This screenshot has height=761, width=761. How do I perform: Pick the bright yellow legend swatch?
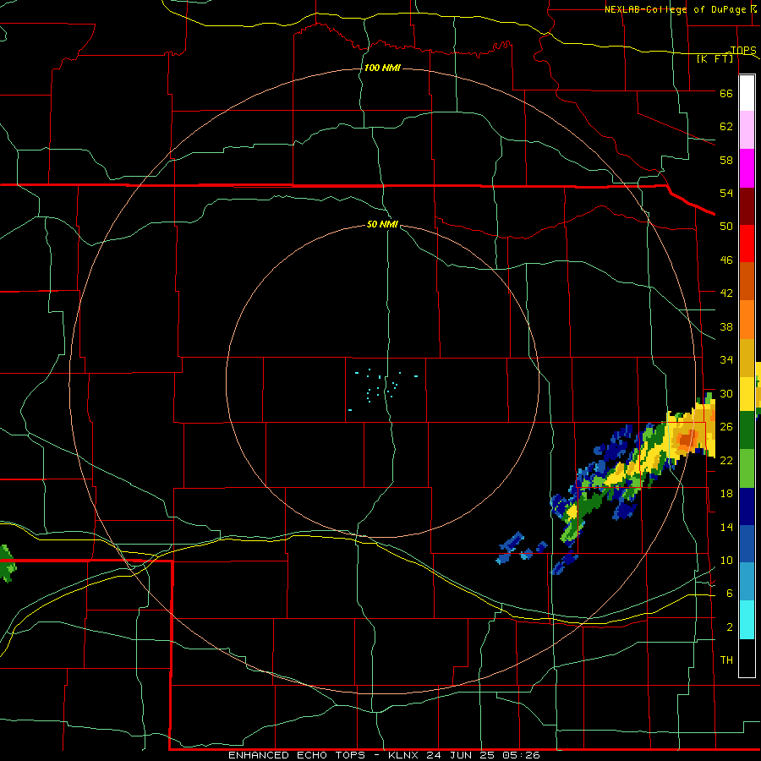coord(747,393)
